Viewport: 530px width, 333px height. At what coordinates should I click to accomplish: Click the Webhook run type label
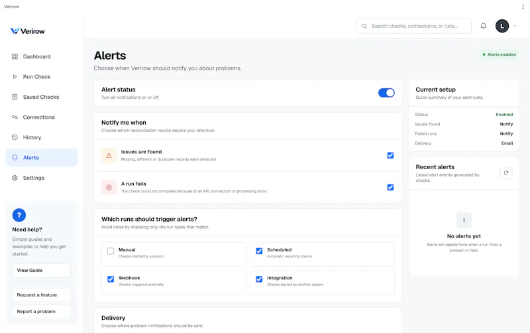(129, 278)
